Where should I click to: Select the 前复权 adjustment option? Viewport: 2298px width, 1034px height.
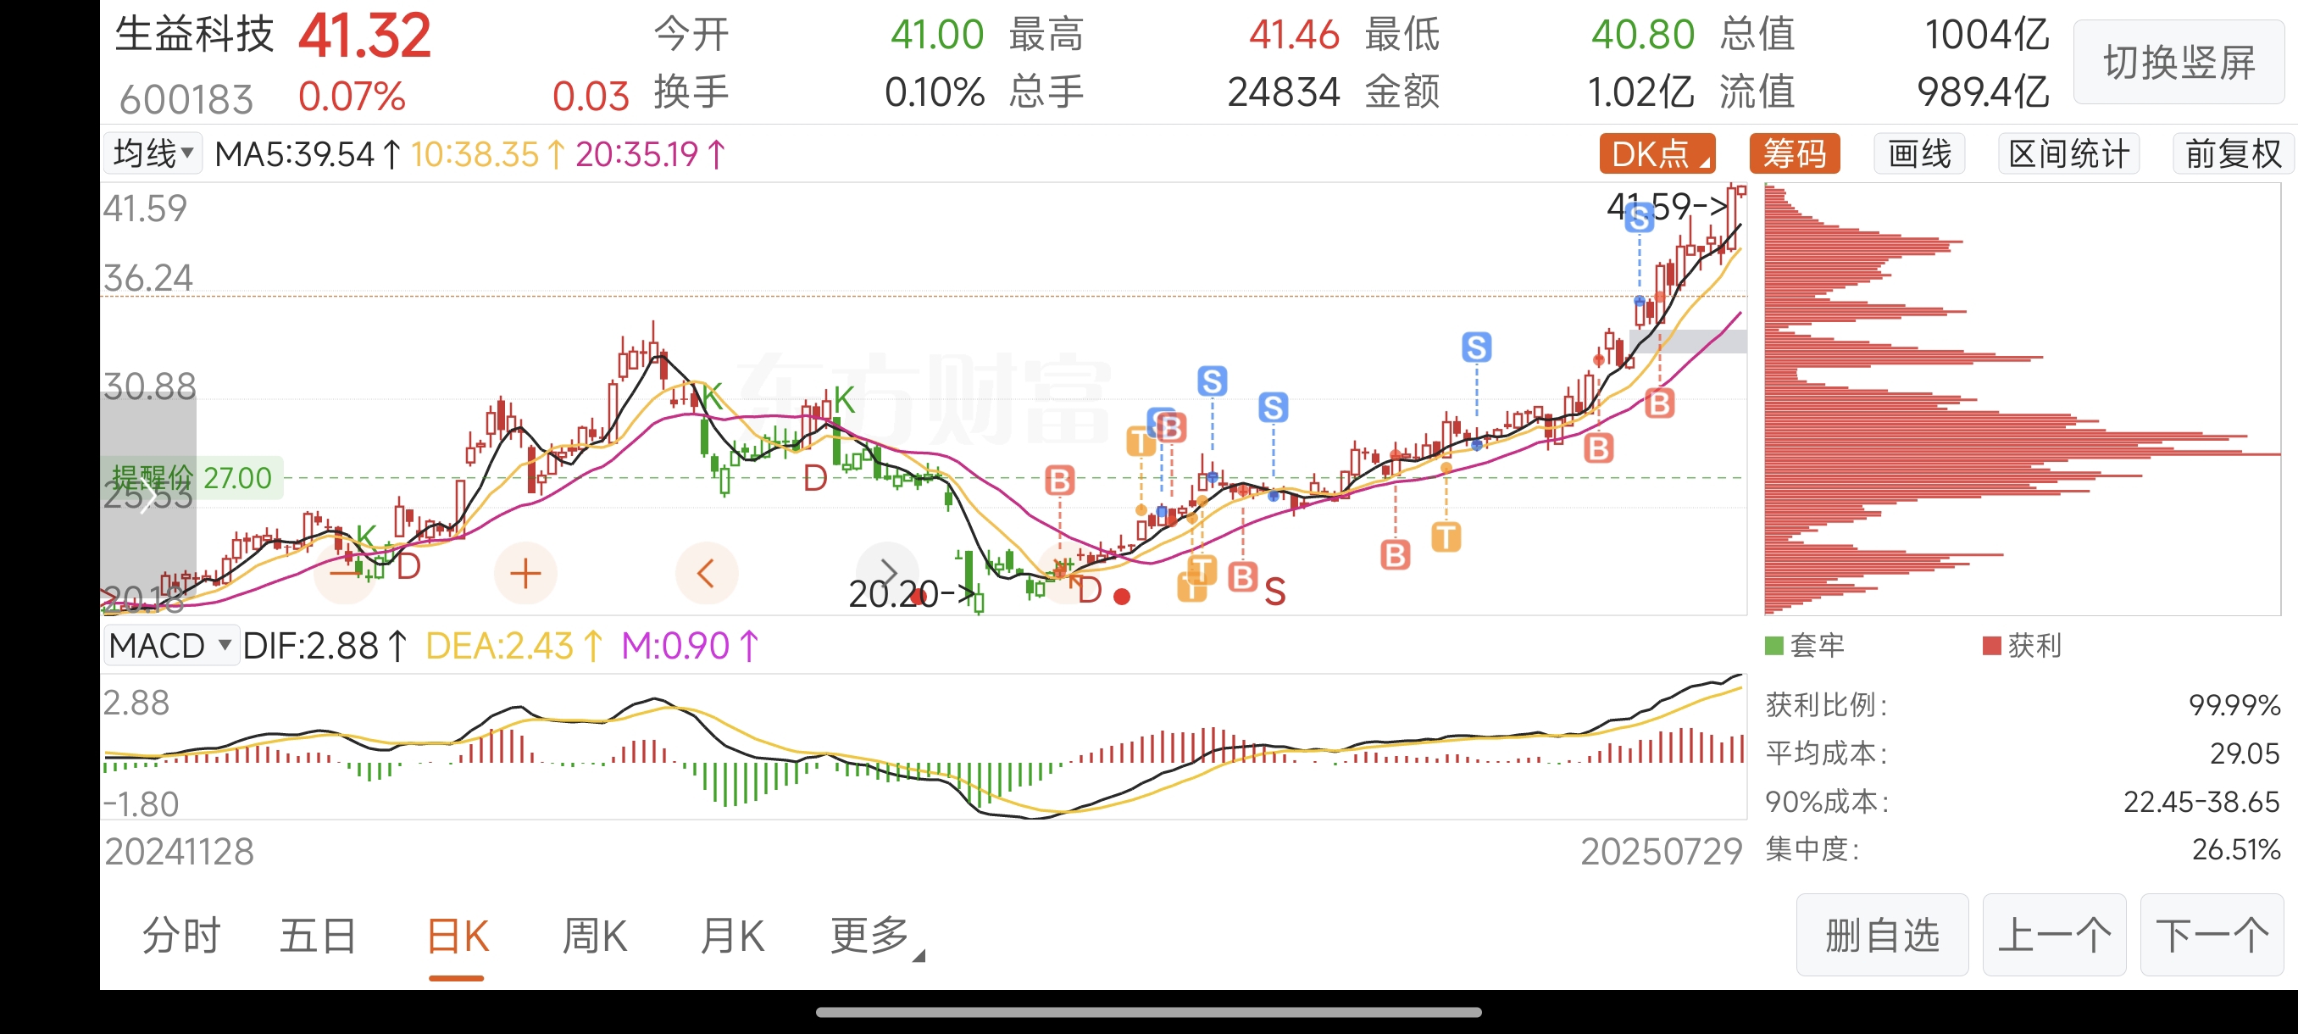coord(2232,153)
